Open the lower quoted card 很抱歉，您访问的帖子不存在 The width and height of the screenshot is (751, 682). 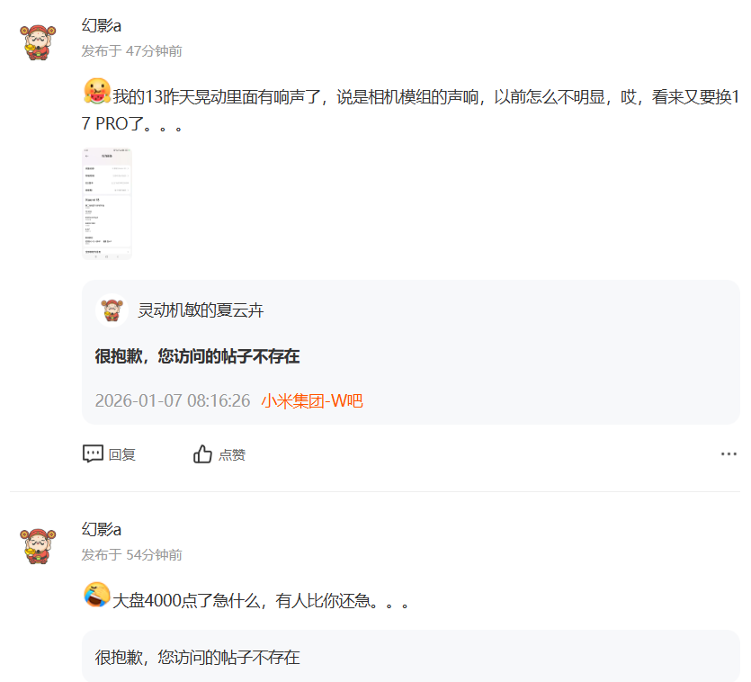click(x=411, y=656)
